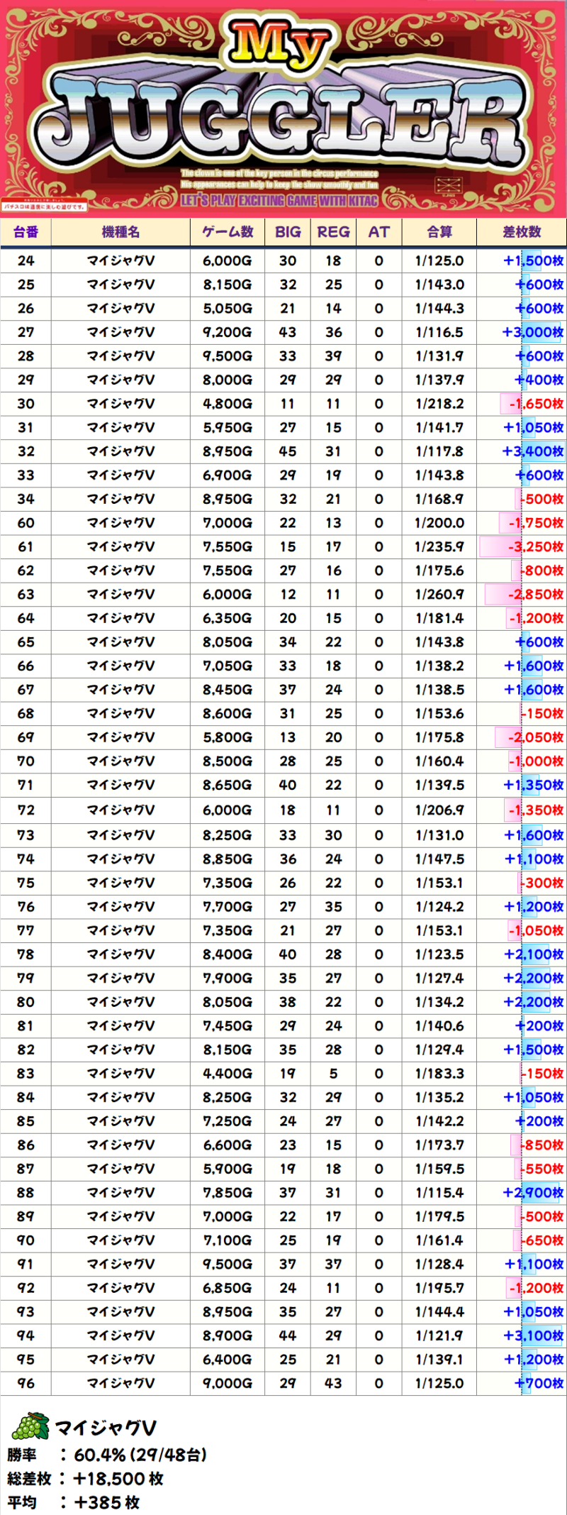Click the 総差枚 +18,500枚 summary text
567x1515 pixels.
tap(85, 1479)
